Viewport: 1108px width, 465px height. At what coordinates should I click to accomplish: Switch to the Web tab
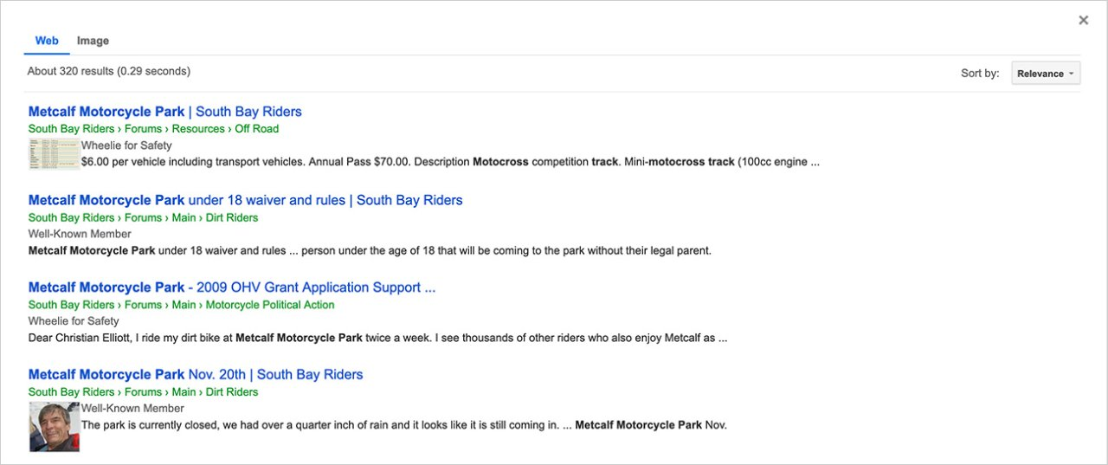coord(47,41)
